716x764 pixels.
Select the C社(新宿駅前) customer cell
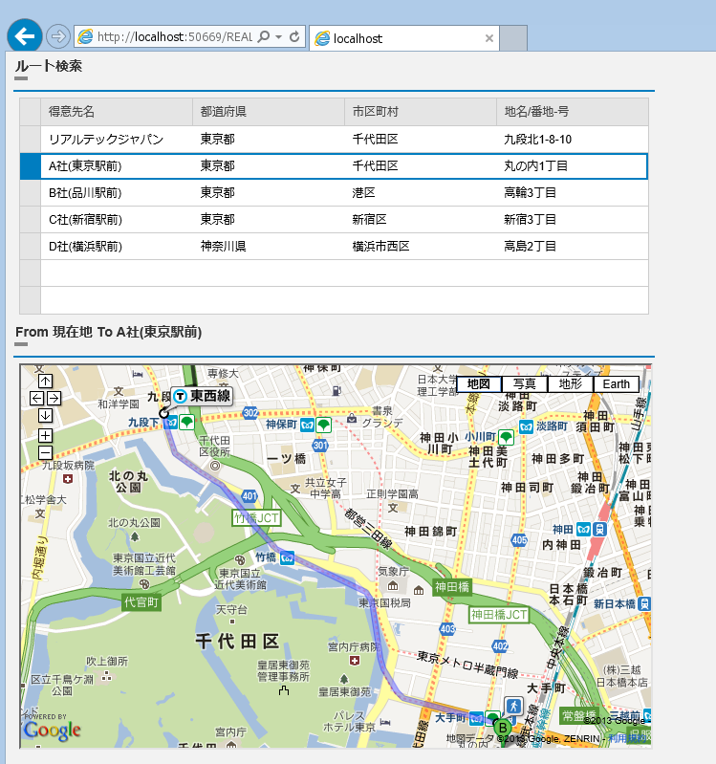point(117,220)
